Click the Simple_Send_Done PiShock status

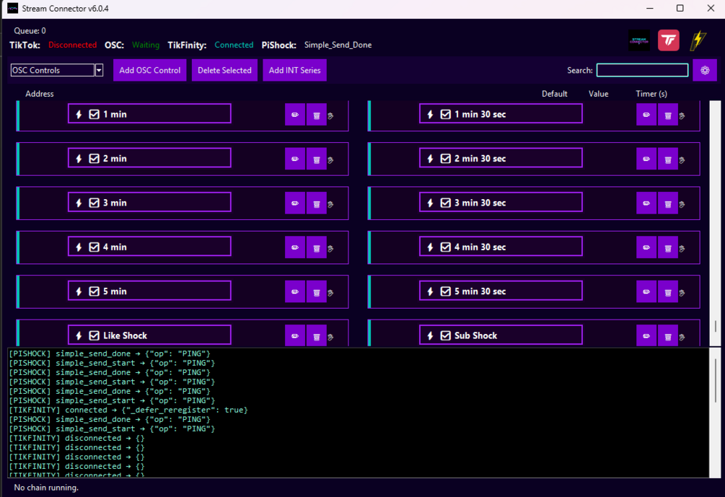(x=338, y=45)
